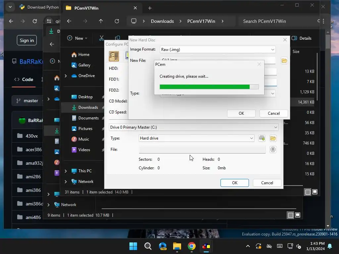Click Explorer refresh button
Screen dimensions: 339x254
click(x=117, y=21)
